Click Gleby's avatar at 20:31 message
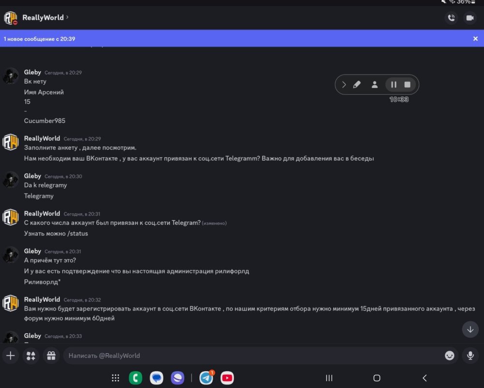This screenshot has width=484, height=388. coord(11,255)
